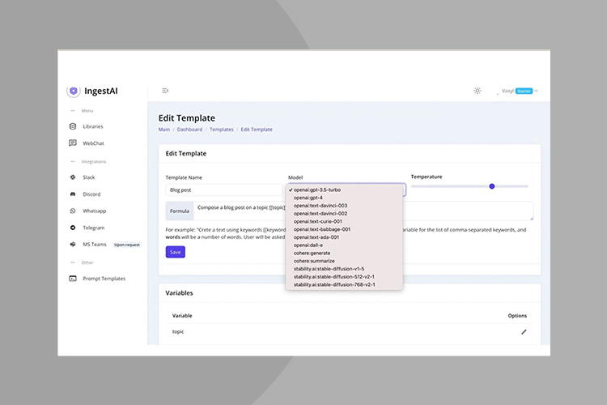Screen dimensions: 607x405
Task: Click the Whatsapp logo icon
Action: (73, 211)
